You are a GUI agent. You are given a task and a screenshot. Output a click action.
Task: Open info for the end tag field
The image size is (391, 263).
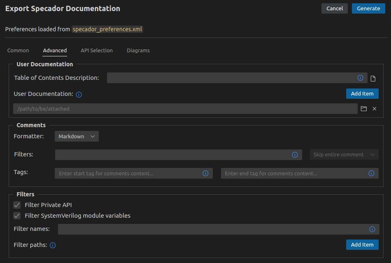[371, 173]
